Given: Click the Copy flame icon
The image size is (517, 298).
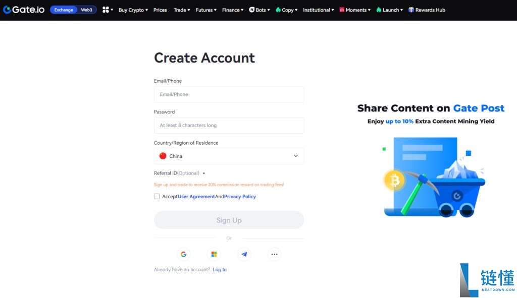Looking at the screenshot, I should (278, 10).
